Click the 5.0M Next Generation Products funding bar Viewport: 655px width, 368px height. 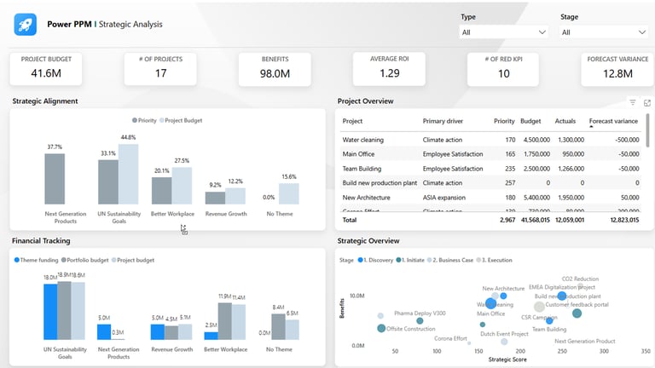point(104,331)
